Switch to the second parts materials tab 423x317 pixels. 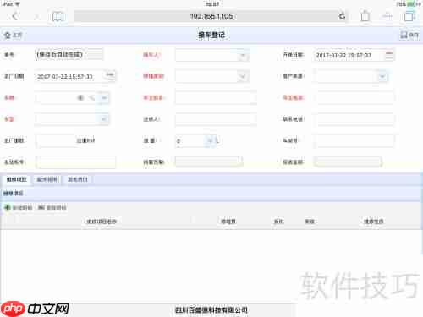pos(47,179)
